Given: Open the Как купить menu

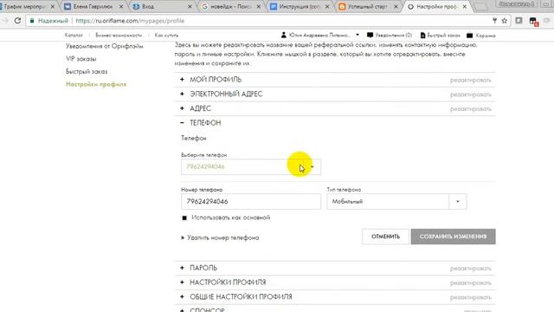Looking at the screenshot, I should 166,35.
